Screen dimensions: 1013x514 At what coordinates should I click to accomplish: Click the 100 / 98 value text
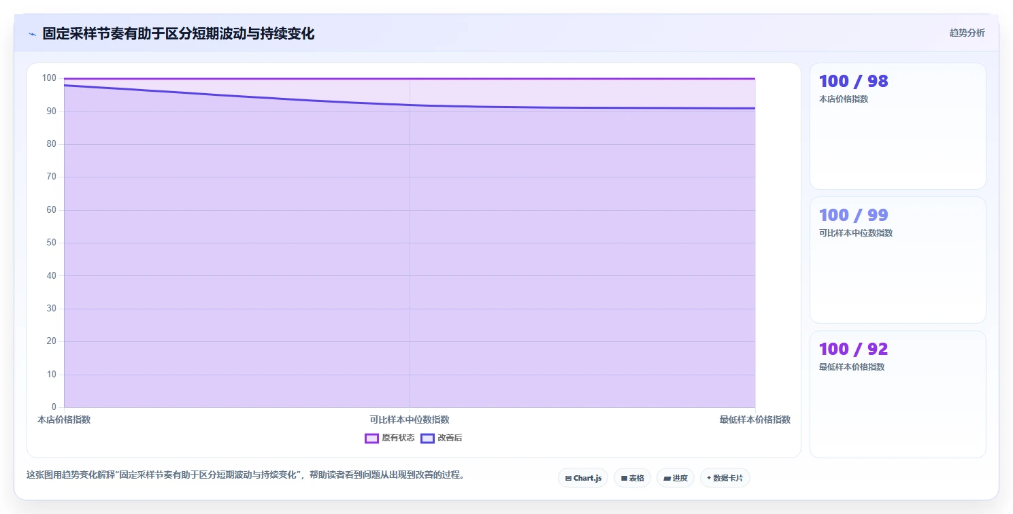(853, 81)
